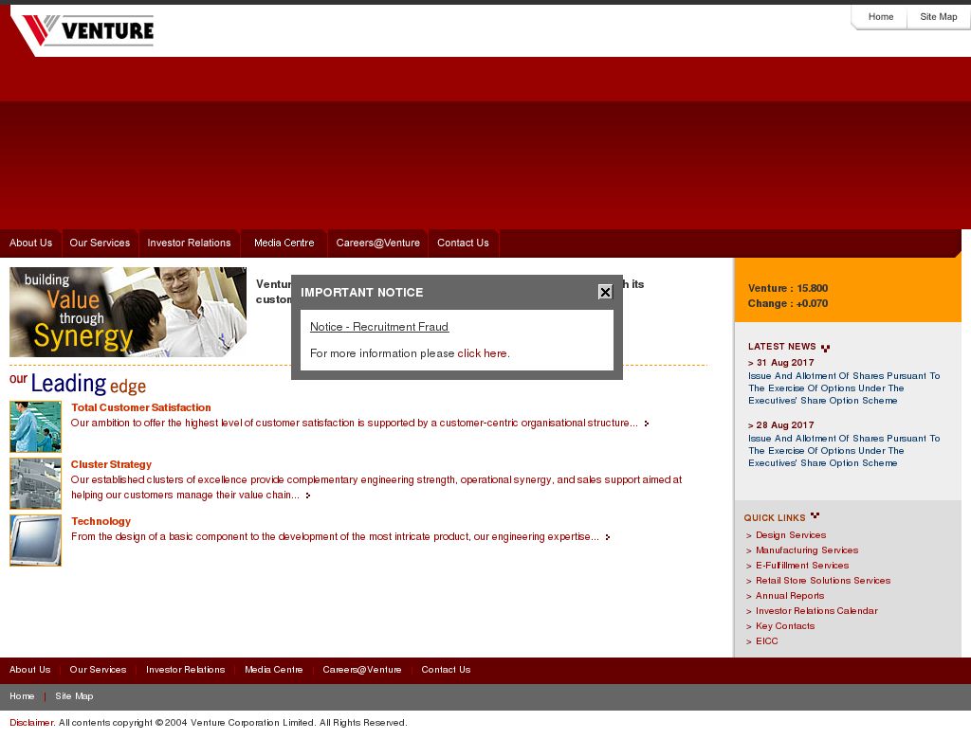Click the small icon beside QUICK LINKS heading
This screenshot has height=739, width=971.
tap(814, 515)
